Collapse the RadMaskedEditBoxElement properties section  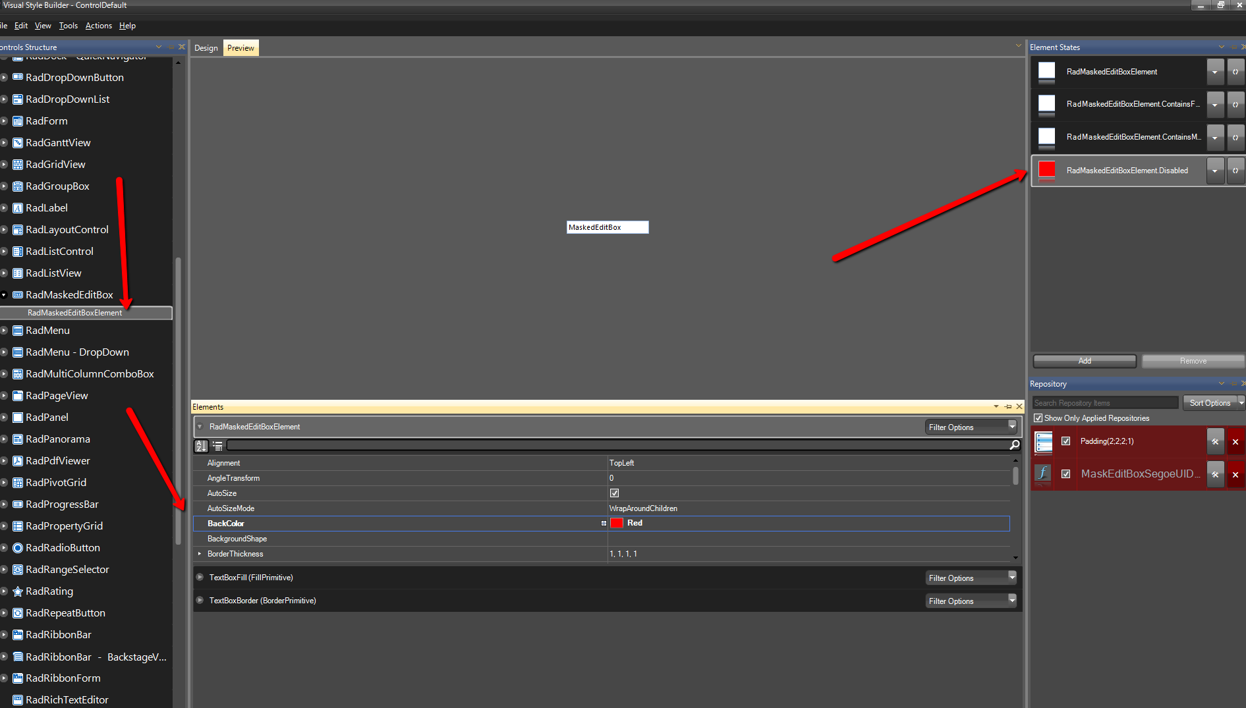tap(200, 427)
